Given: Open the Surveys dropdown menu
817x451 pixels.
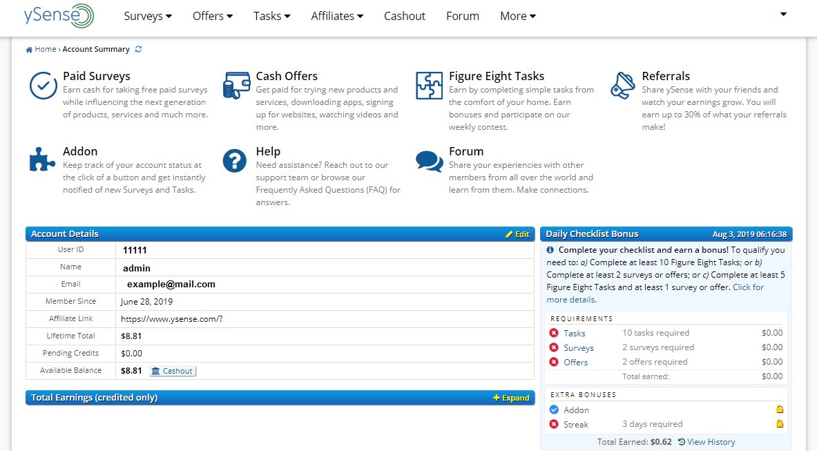Looking at the screenshot, I should click(x=148, y=16).
